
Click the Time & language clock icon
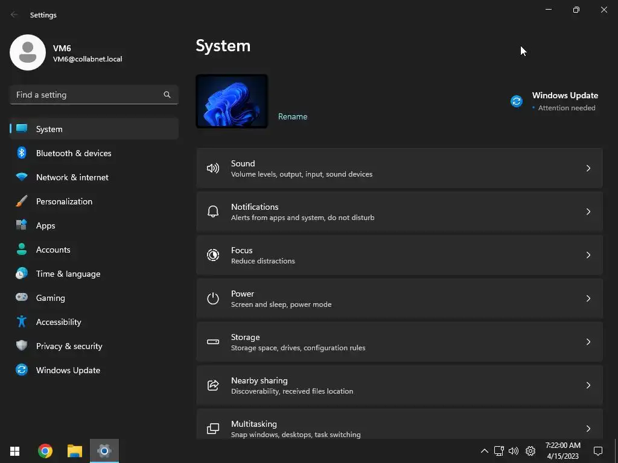[x=22, y=273]
